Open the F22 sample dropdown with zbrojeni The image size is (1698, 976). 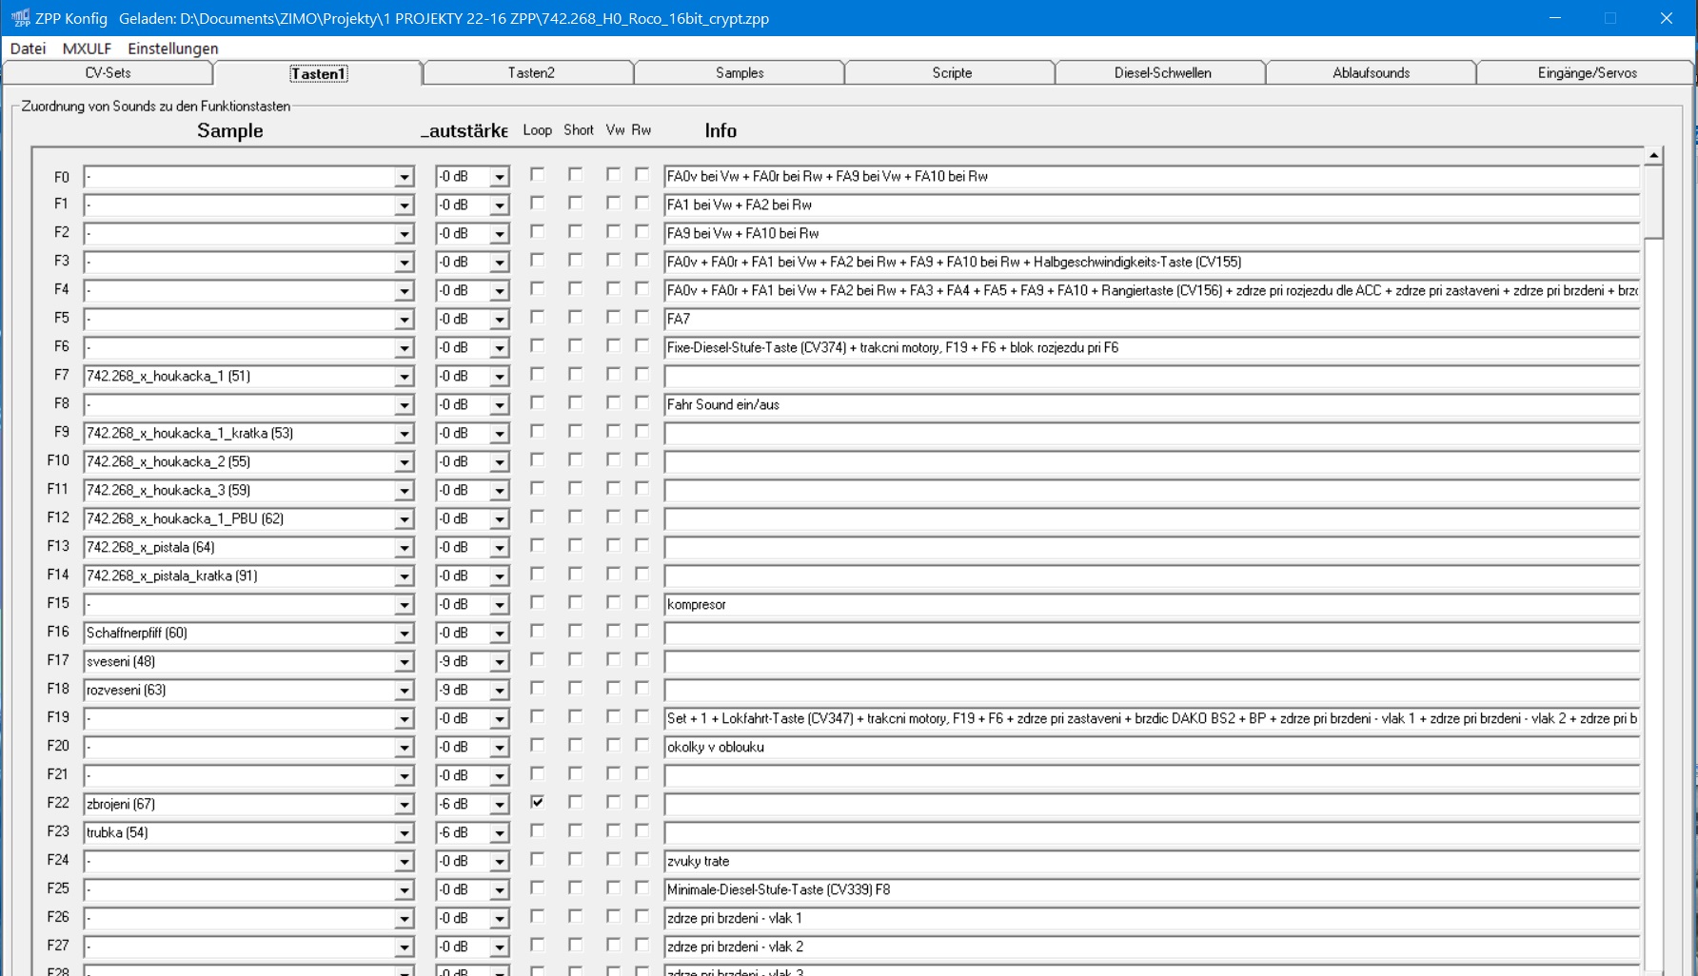point(404,805)
